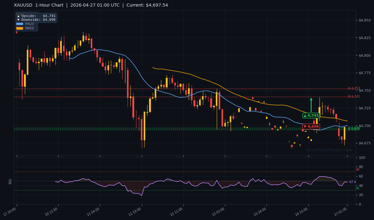Click the SmartGoldTrade.com watermark

tap(329, 150)
